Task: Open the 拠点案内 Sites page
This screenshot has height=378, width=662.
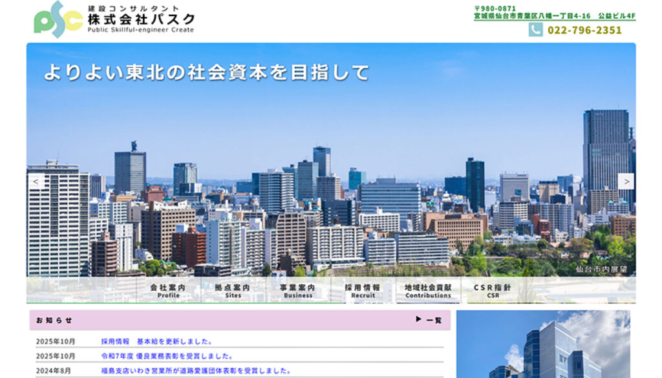Action: pos(233,291)
